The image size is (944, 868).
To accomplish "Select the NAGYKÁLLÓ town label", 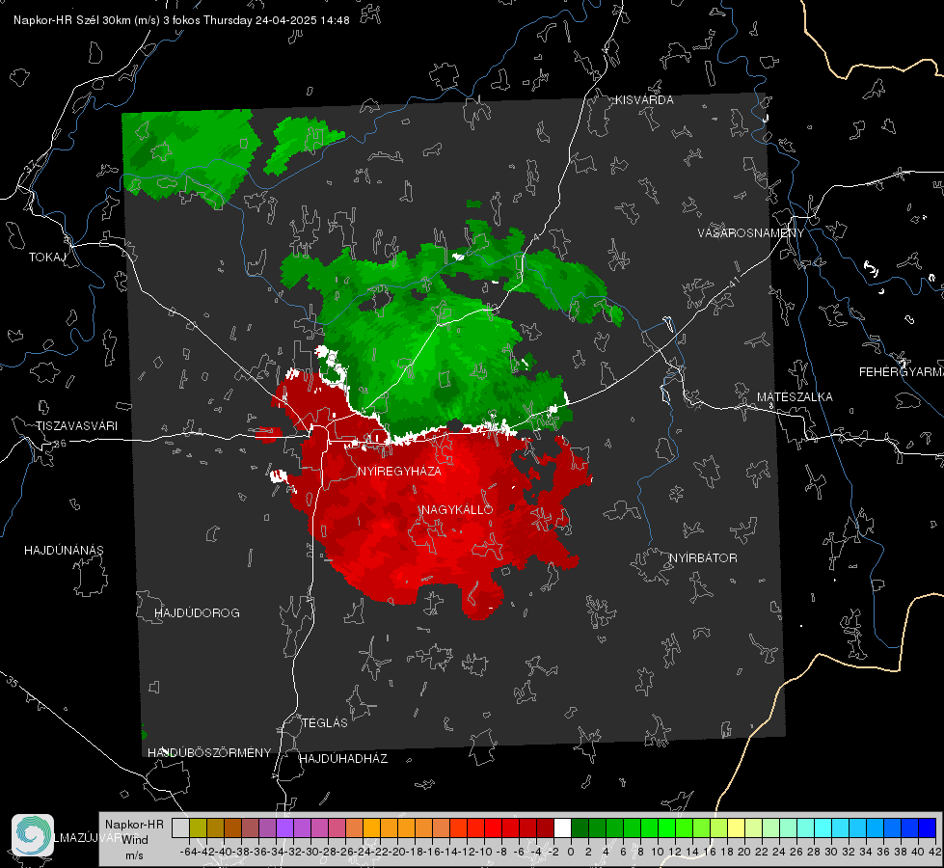I will coord(457,509).
